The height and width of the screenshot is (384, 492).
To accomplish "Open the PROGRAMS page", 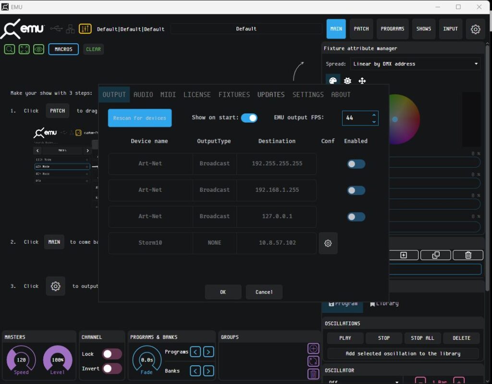I will click(392, 29).
